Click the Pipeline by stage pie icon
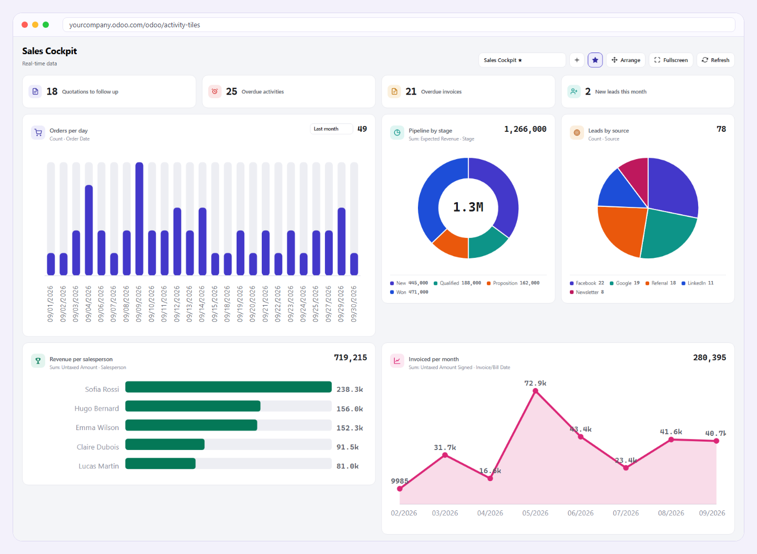757x554 pixels. coord(397,133)
